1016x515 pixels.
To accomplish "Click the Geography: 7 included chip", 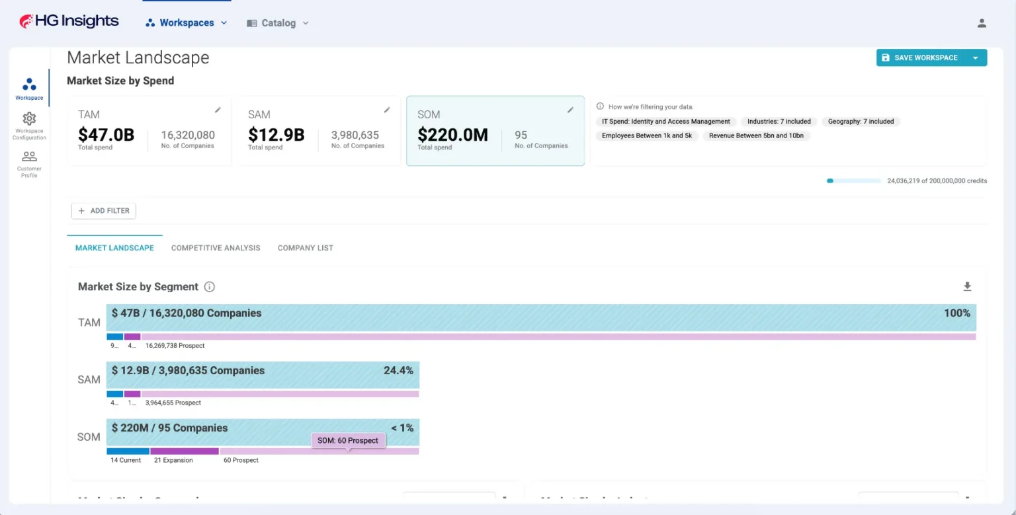I will (x=861, y=122).
